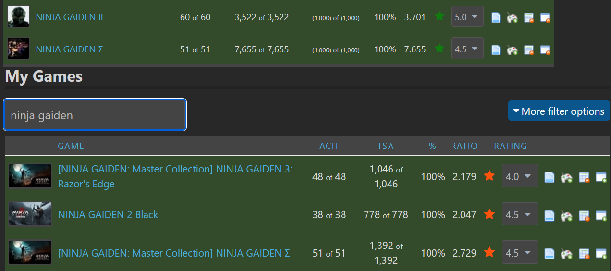Click the 48 of 48 achievements value
Screen dimensions: 611x271
[x=329, y=177]
